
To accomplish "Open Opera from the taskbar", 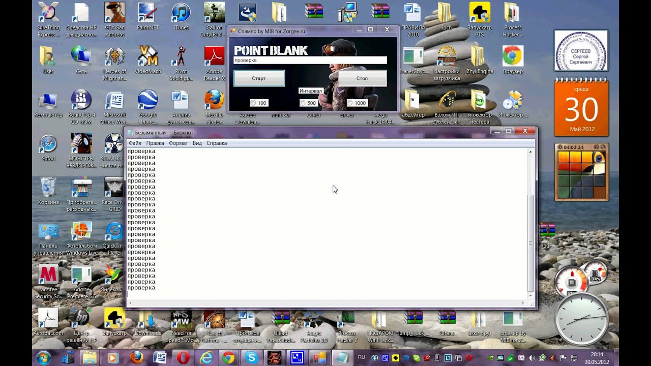I will (183, 357).
